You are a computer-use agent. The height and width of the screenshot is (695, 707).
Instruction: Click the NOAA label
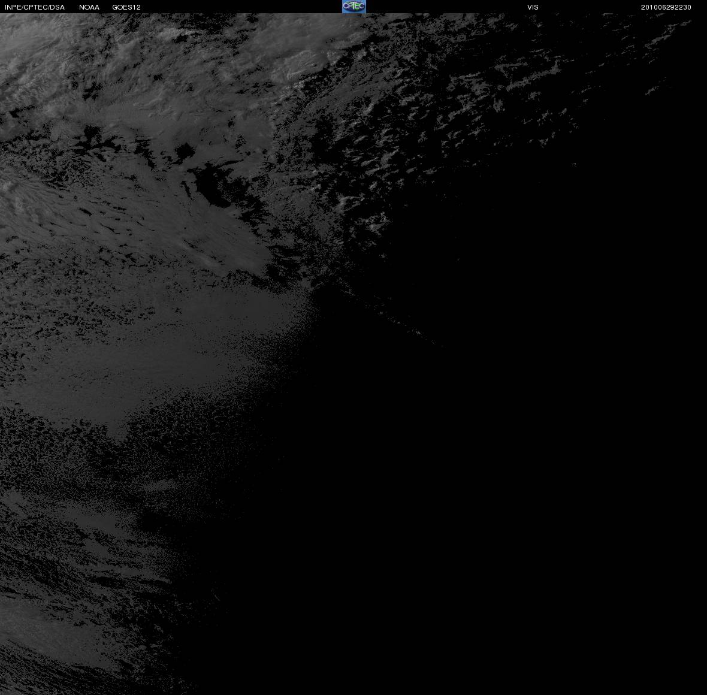click(x=89, y=7)
